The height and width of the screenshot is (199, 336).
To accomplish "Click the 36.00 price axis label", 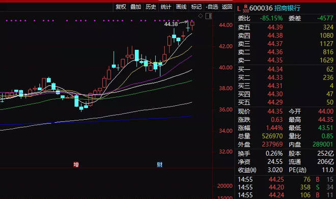I will point(226,109).
